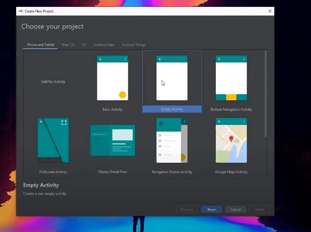Click the Previous button
The width and height of the screenshot is (311, 232).
pos(187,209)
